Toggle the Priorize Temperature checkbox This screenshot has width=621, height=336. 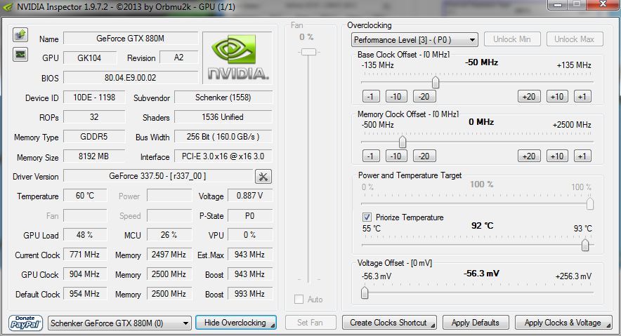[x=367, y=217]
